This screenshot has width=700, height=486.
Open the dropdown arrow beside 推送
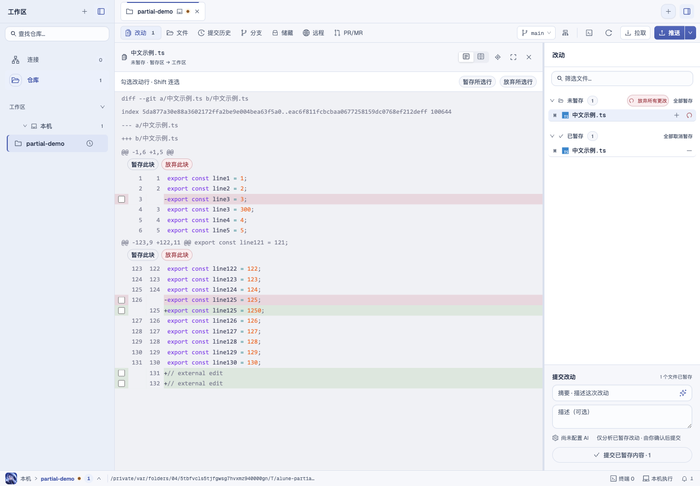(690, 33)
